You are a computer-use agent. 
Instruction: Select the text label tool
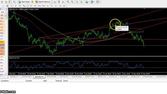pos(20,6)
